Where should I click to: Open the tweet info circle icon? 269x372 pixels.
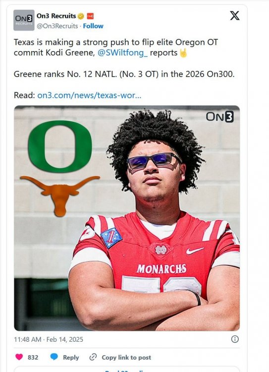pos(235,339)
